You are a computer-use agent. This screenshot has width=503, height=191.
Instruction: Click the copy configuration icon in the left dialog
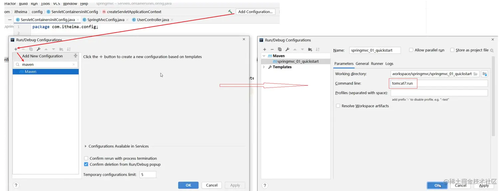click(31, 49)
